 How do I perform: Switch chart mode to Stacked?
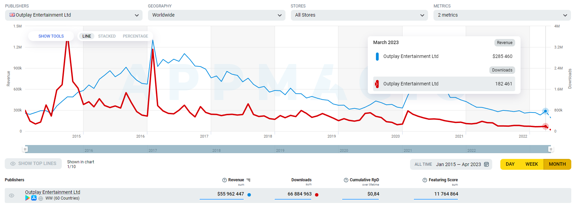(107, 36)
